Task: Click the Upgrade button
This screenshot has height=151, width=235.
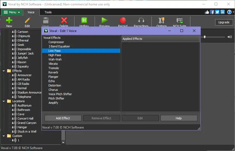Action: pos(224,22)
